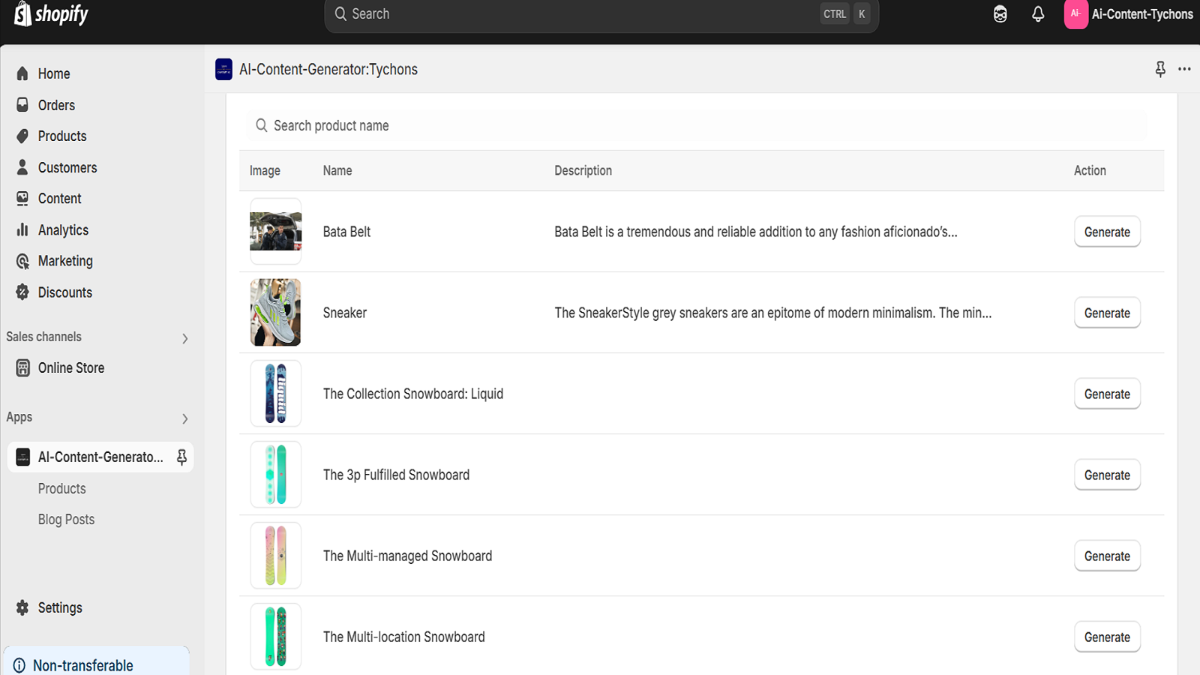This screenshot has width=1200, height=675.
Task: Click the pin icon in app header
Action: click(x=1160, y=69)
